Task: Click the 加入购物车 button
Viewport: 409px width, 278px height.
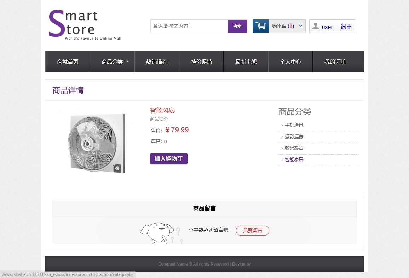Action: point(169,158)
